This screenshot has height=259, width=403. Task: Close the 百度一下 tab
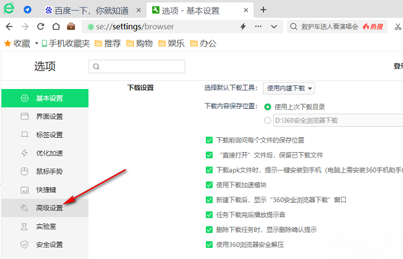(x=138, y=11)
